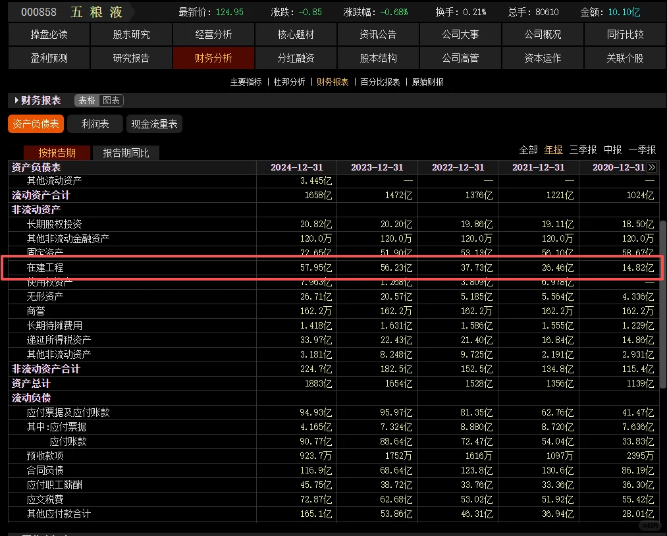Open 资本运作 section

pyautogui.click(x=543, y=58)
